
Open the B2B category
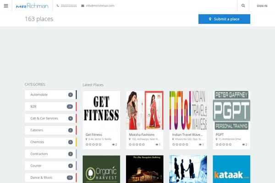tap(51, 107)
